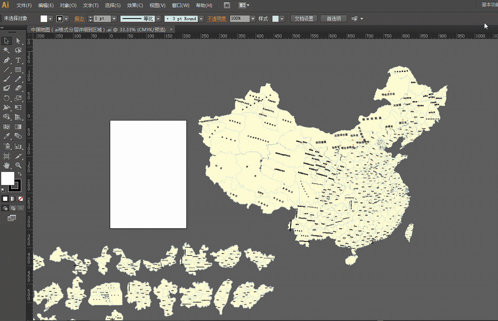Set fill to None in toolbox
This screenshot has width=498, height=321.
pyautogui.click(x=21, y=199)
